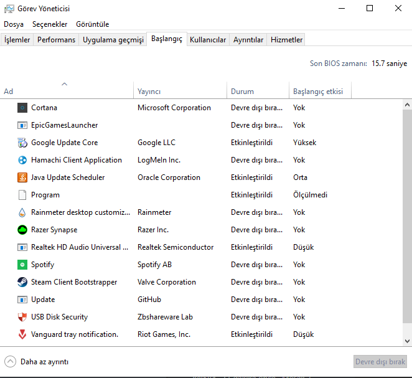Select Java Update Scheduler text
The height and width of the screenshot is (378, 412).
coord(68,177)
